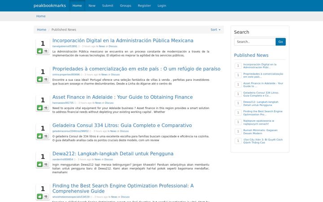
Task: Click Discuss under Propriedades article
Action: coord(115,75)
